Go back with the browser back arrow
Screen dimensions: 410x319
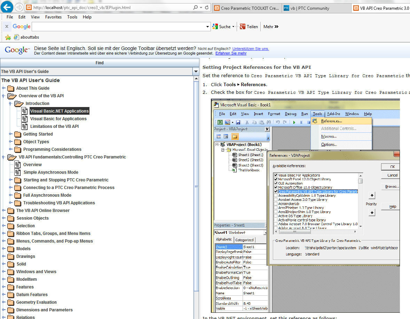click(7, 7)
